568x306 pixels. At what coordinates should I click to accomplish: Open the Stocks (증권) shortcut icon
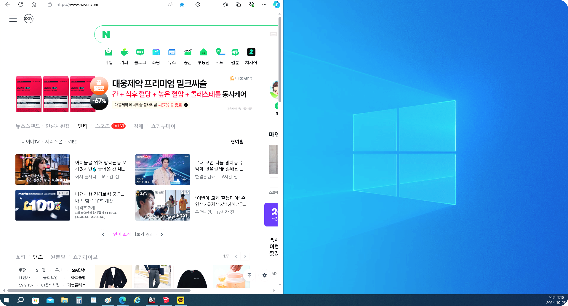coord(188,52)
